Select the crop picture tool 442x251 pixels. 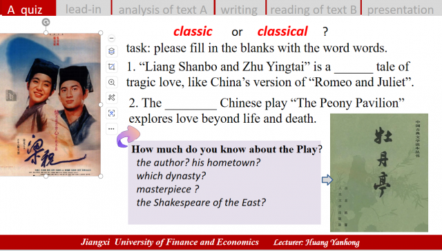click(112, 67)
